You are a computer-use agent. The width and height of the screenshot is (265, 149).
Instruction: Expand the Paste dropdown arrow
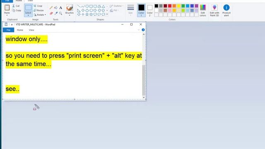click(7, 15)
